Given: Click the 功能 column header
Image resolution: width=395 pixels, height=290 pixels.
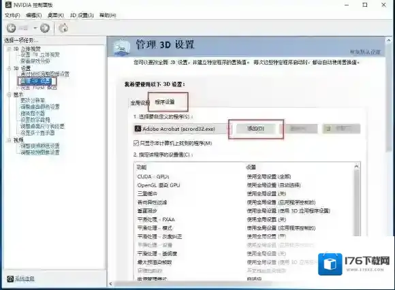Looking at the screenshot, I should click(x=142, y=167).
